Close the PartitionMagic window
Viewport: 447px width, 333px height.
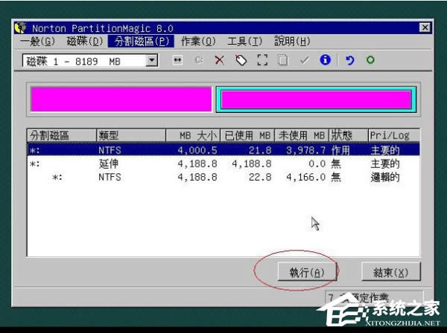[x=425, y=28]
